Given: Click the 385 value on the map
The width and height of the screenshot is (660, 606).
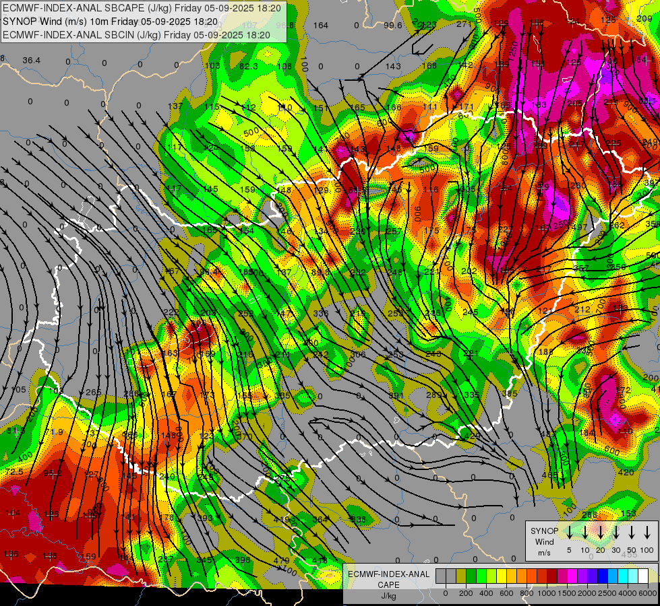Looking at the screenshot, I should coord(510,394).
